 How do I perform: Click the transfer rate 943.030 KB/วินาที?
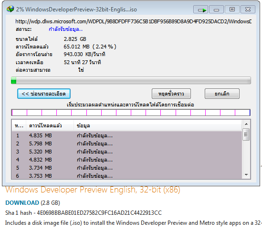[x=84, y=55]
